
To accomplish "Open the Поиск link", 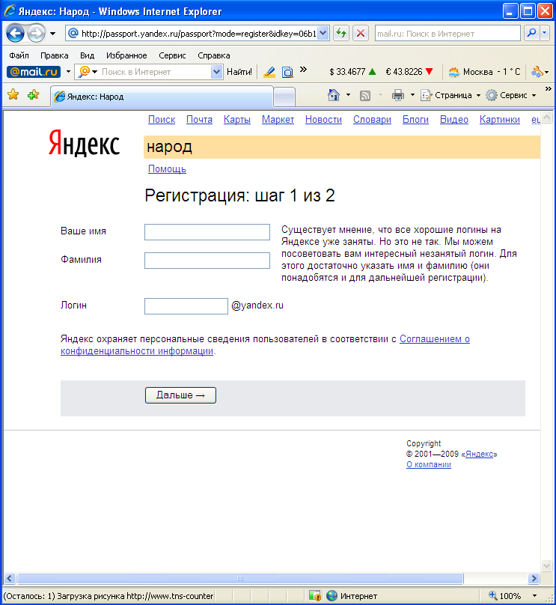I will click(162, 120).
